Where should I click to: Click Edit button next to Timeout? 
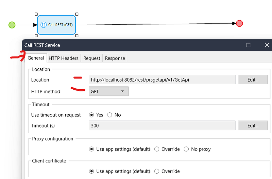pos(253,126)
